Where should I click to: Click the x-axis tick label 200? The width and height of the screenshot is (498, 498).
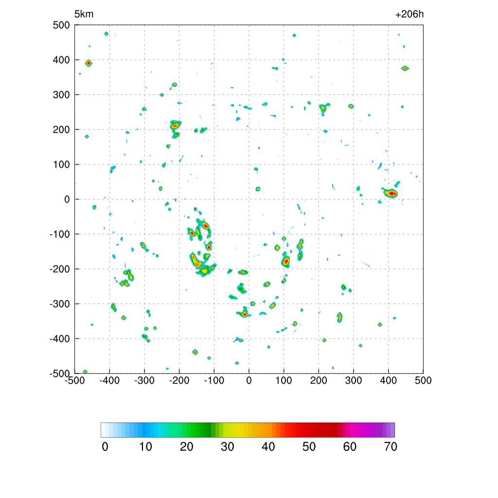point(319,380)
